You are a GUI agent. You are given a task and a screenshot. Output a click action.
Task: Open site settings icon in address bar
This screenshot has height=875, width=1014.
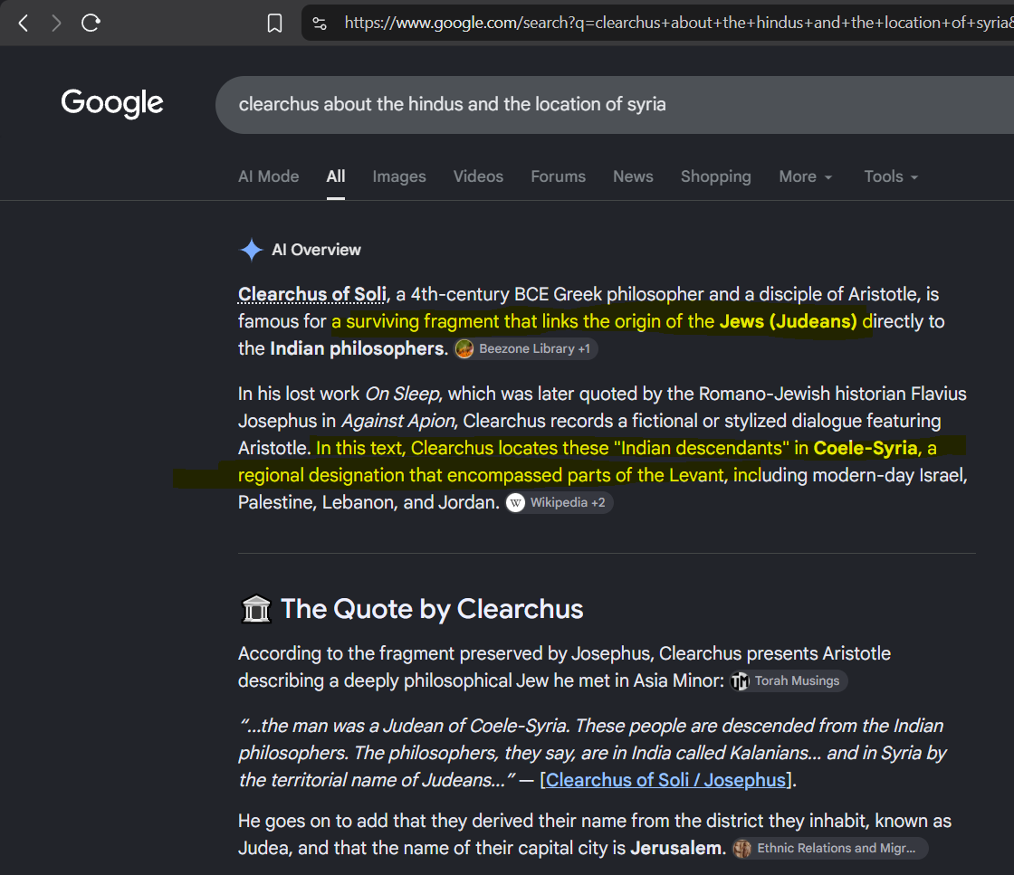click(x=320, y=24)
